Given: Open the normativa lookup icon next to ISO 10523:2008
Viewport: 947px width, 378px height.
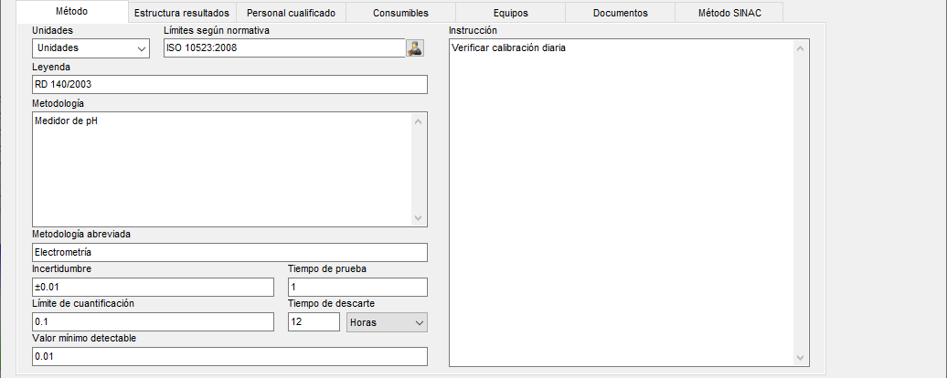Looking at the screenshot, I should [415, 48].
